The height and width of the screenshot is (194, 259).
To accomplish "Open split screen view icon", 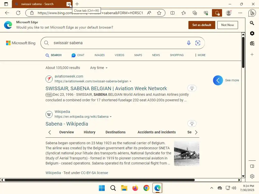I will 172,13.
